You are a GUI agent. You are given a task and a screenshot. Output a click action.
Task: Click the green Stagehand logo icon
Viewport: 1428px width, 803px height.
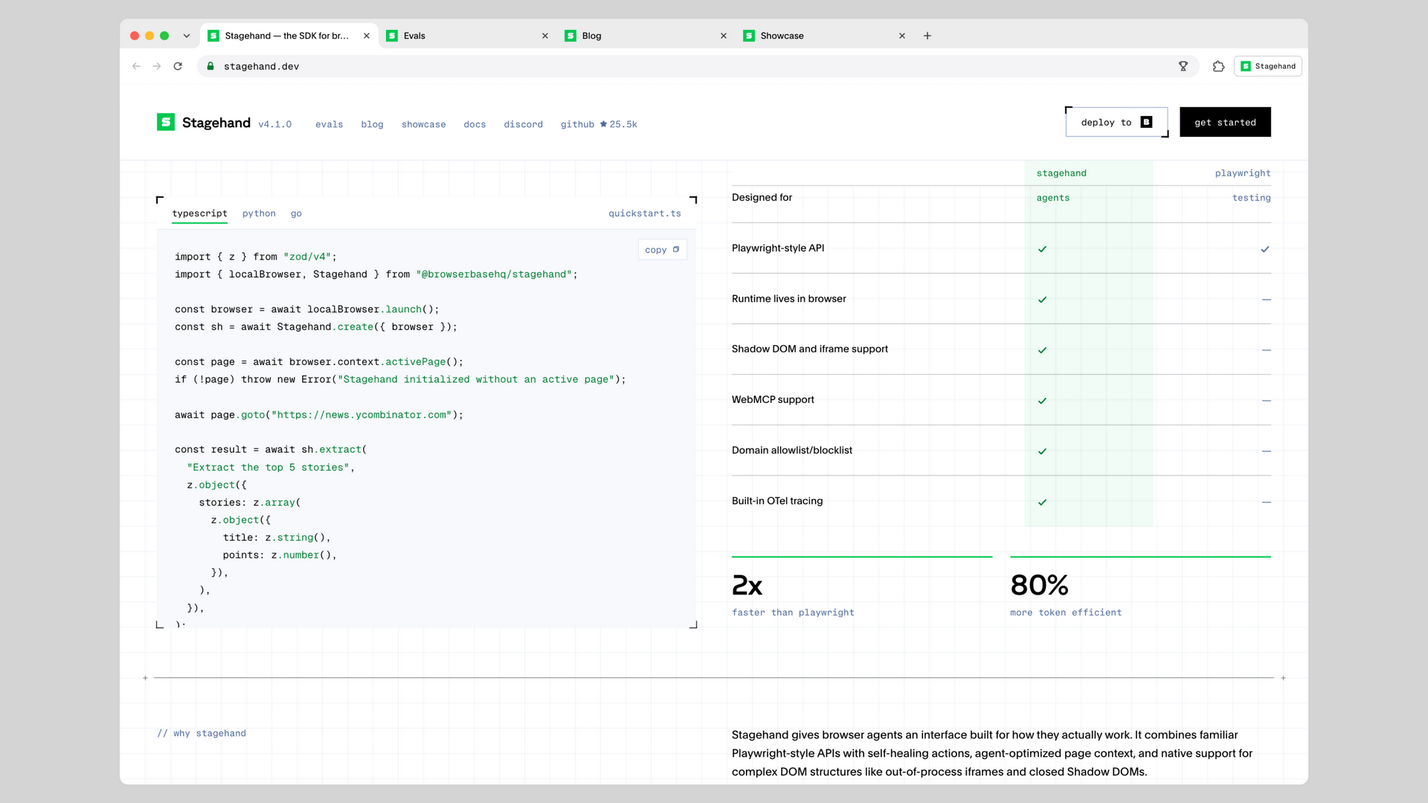click(165, 122)
